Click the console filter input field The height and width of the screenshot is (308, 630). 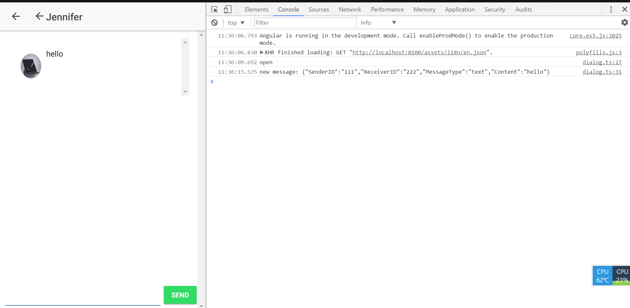[x=305, y=22]
